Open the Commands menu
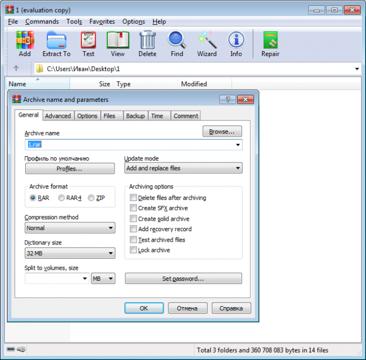 [x=42, y=21]
